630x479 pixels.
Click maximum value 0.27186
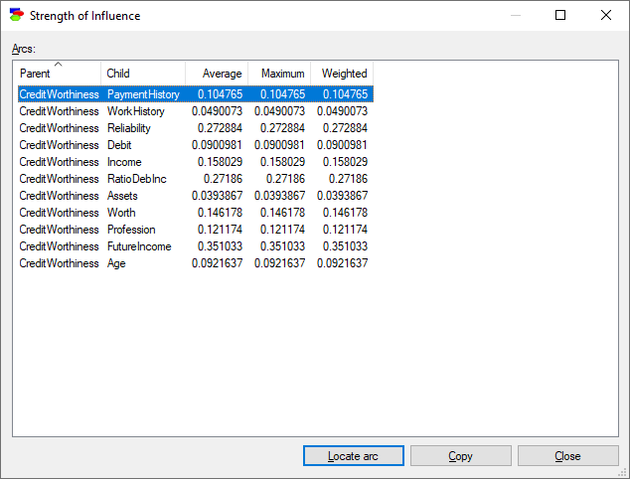[x=285, y=179]
